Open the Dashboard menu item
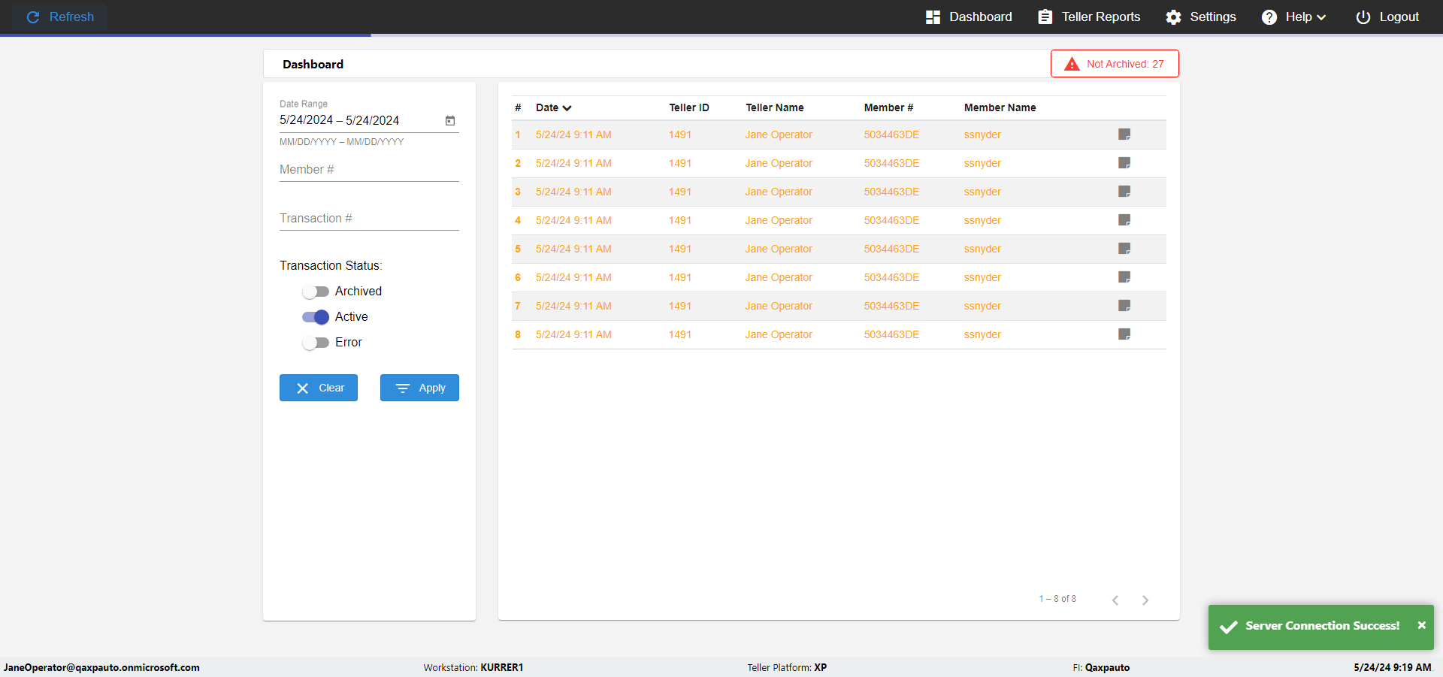Screen dimensions: 1443x677 click(969, 17)
